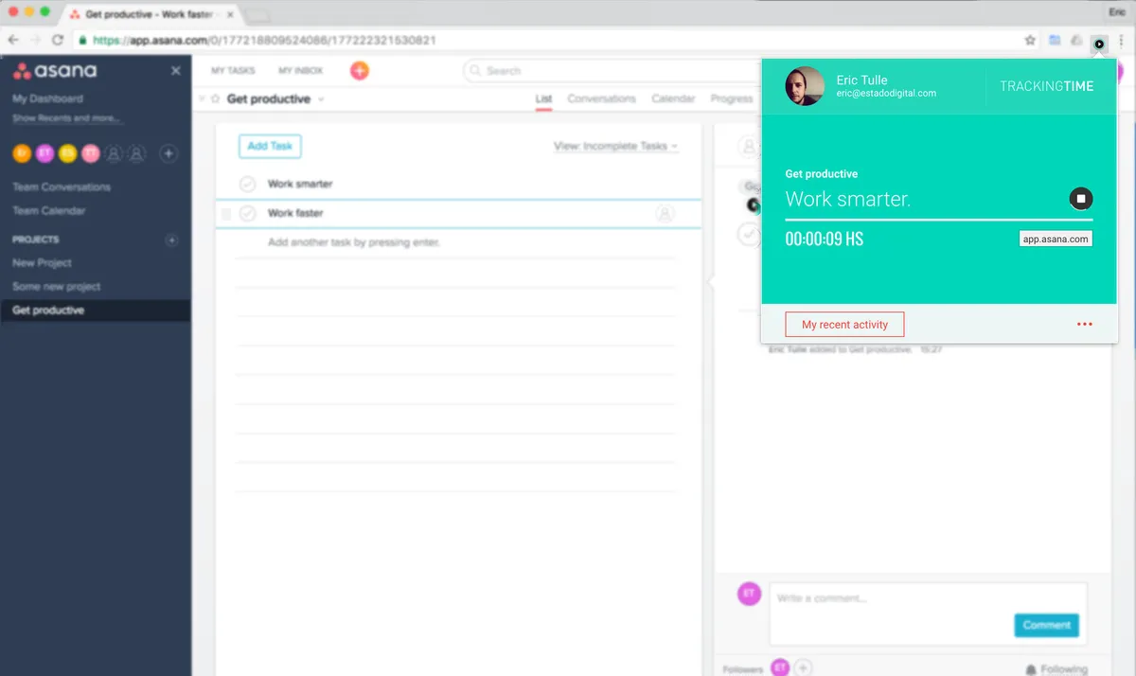The width and height of the screenshot is (1136, 676).
Task: Switch to the Progress tab
Action: click(731, 98)
